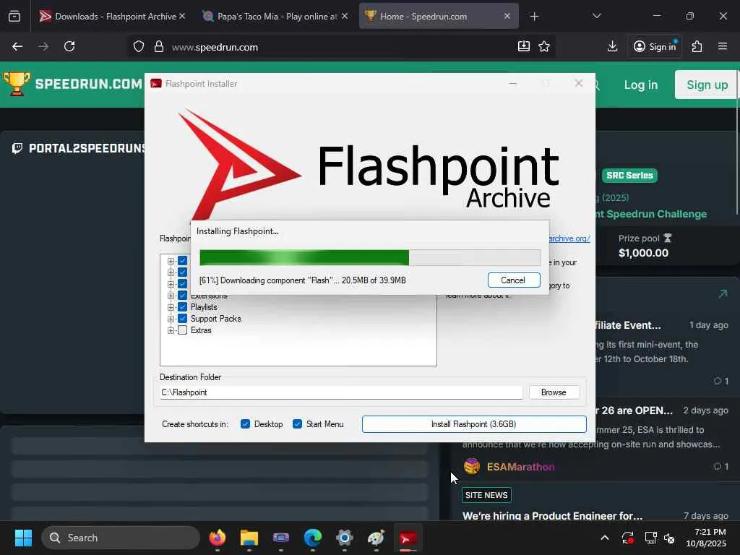Open Firefox from the taskbar
The height and width of the screenshot is (555, 740).
point(218,538)
